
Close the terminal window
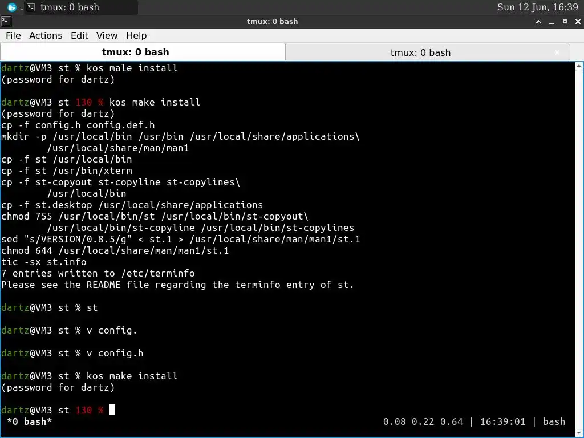(578, 22)
